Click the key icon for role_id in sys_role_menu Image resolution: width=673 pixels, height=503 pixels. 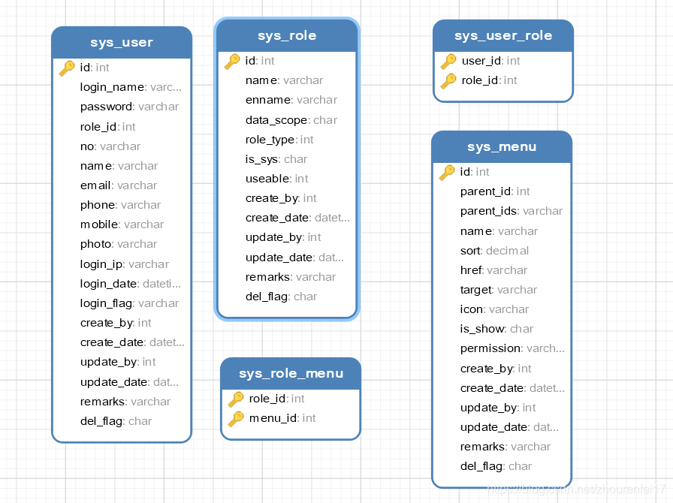pos(235,399)
